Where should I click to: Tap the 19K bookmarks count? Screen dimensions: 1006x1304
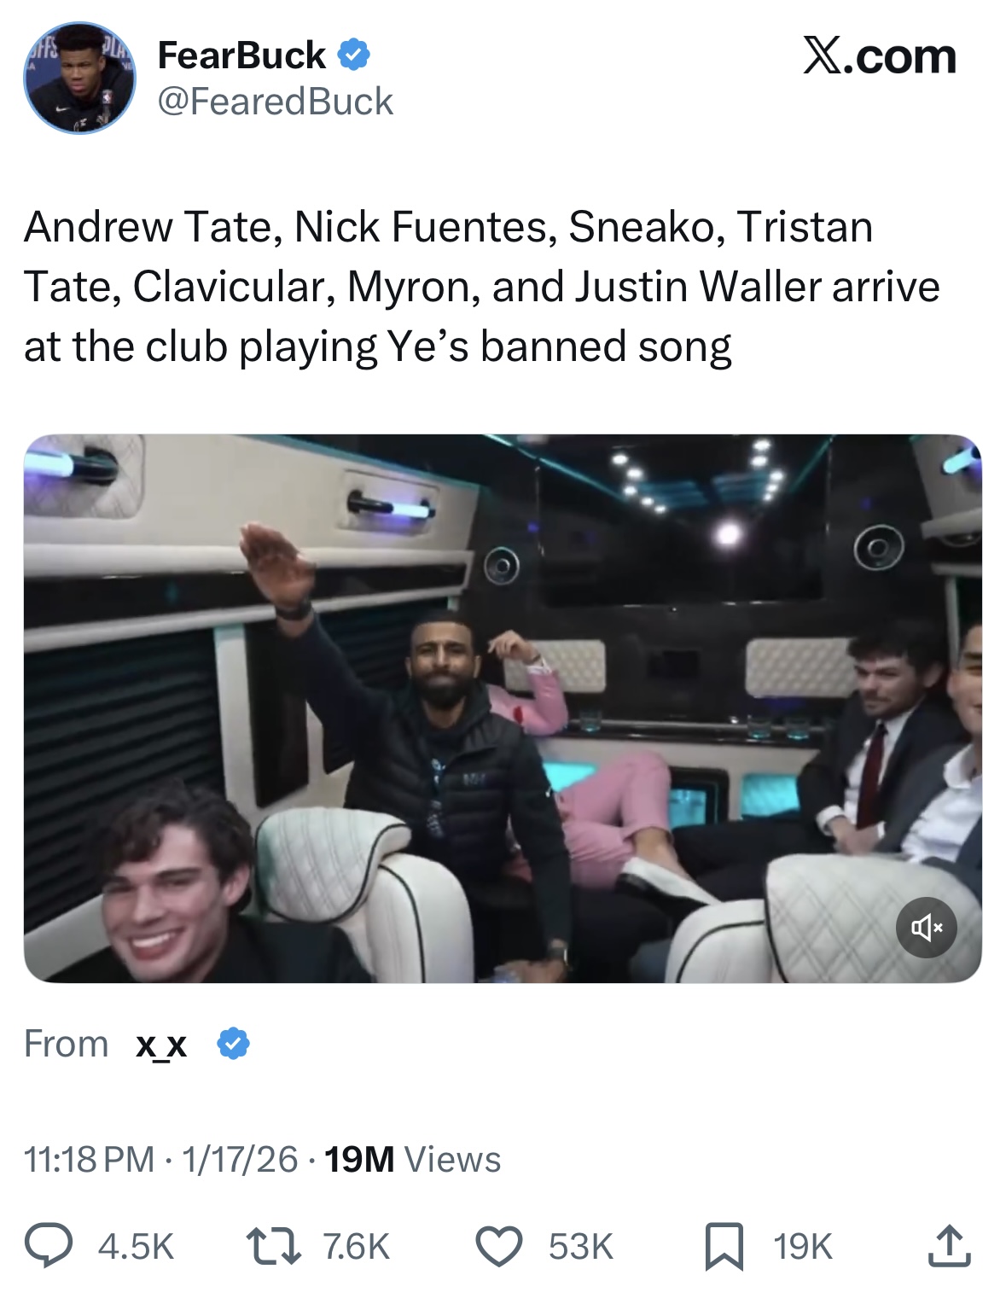pyautogui.click(x=803, y=1247)
